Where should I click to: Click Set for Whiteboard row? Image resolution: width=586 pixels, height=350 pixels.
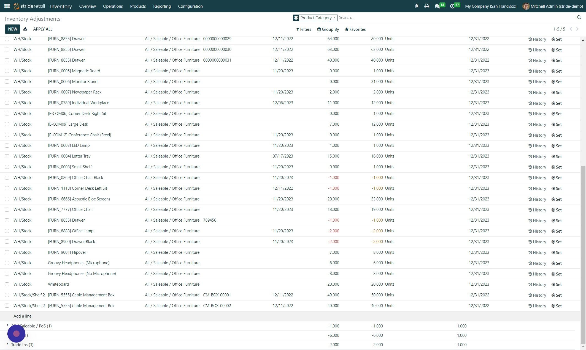[x=556, y=285]
